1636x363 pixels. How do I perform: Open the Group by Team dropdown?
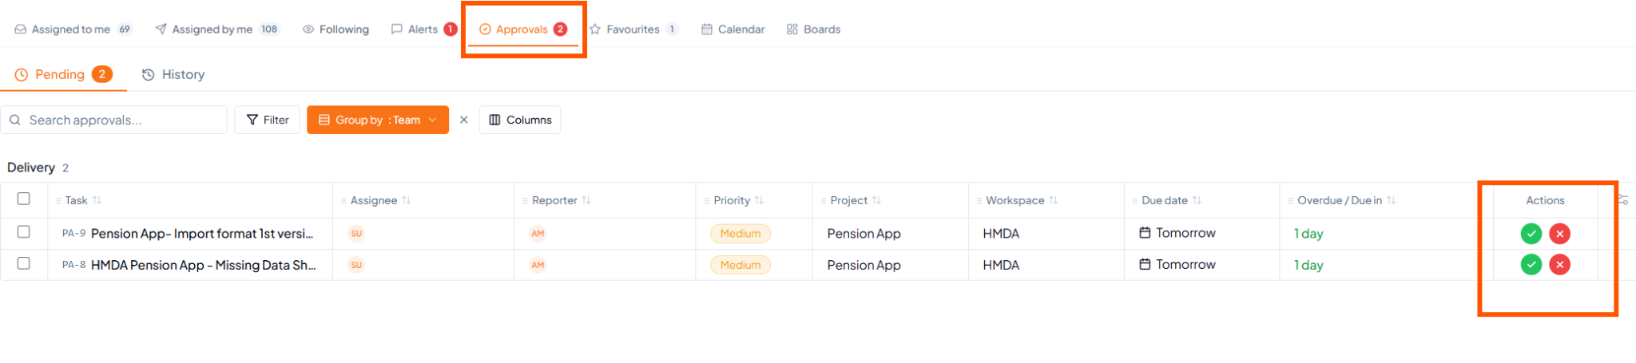tap(378, 120)
